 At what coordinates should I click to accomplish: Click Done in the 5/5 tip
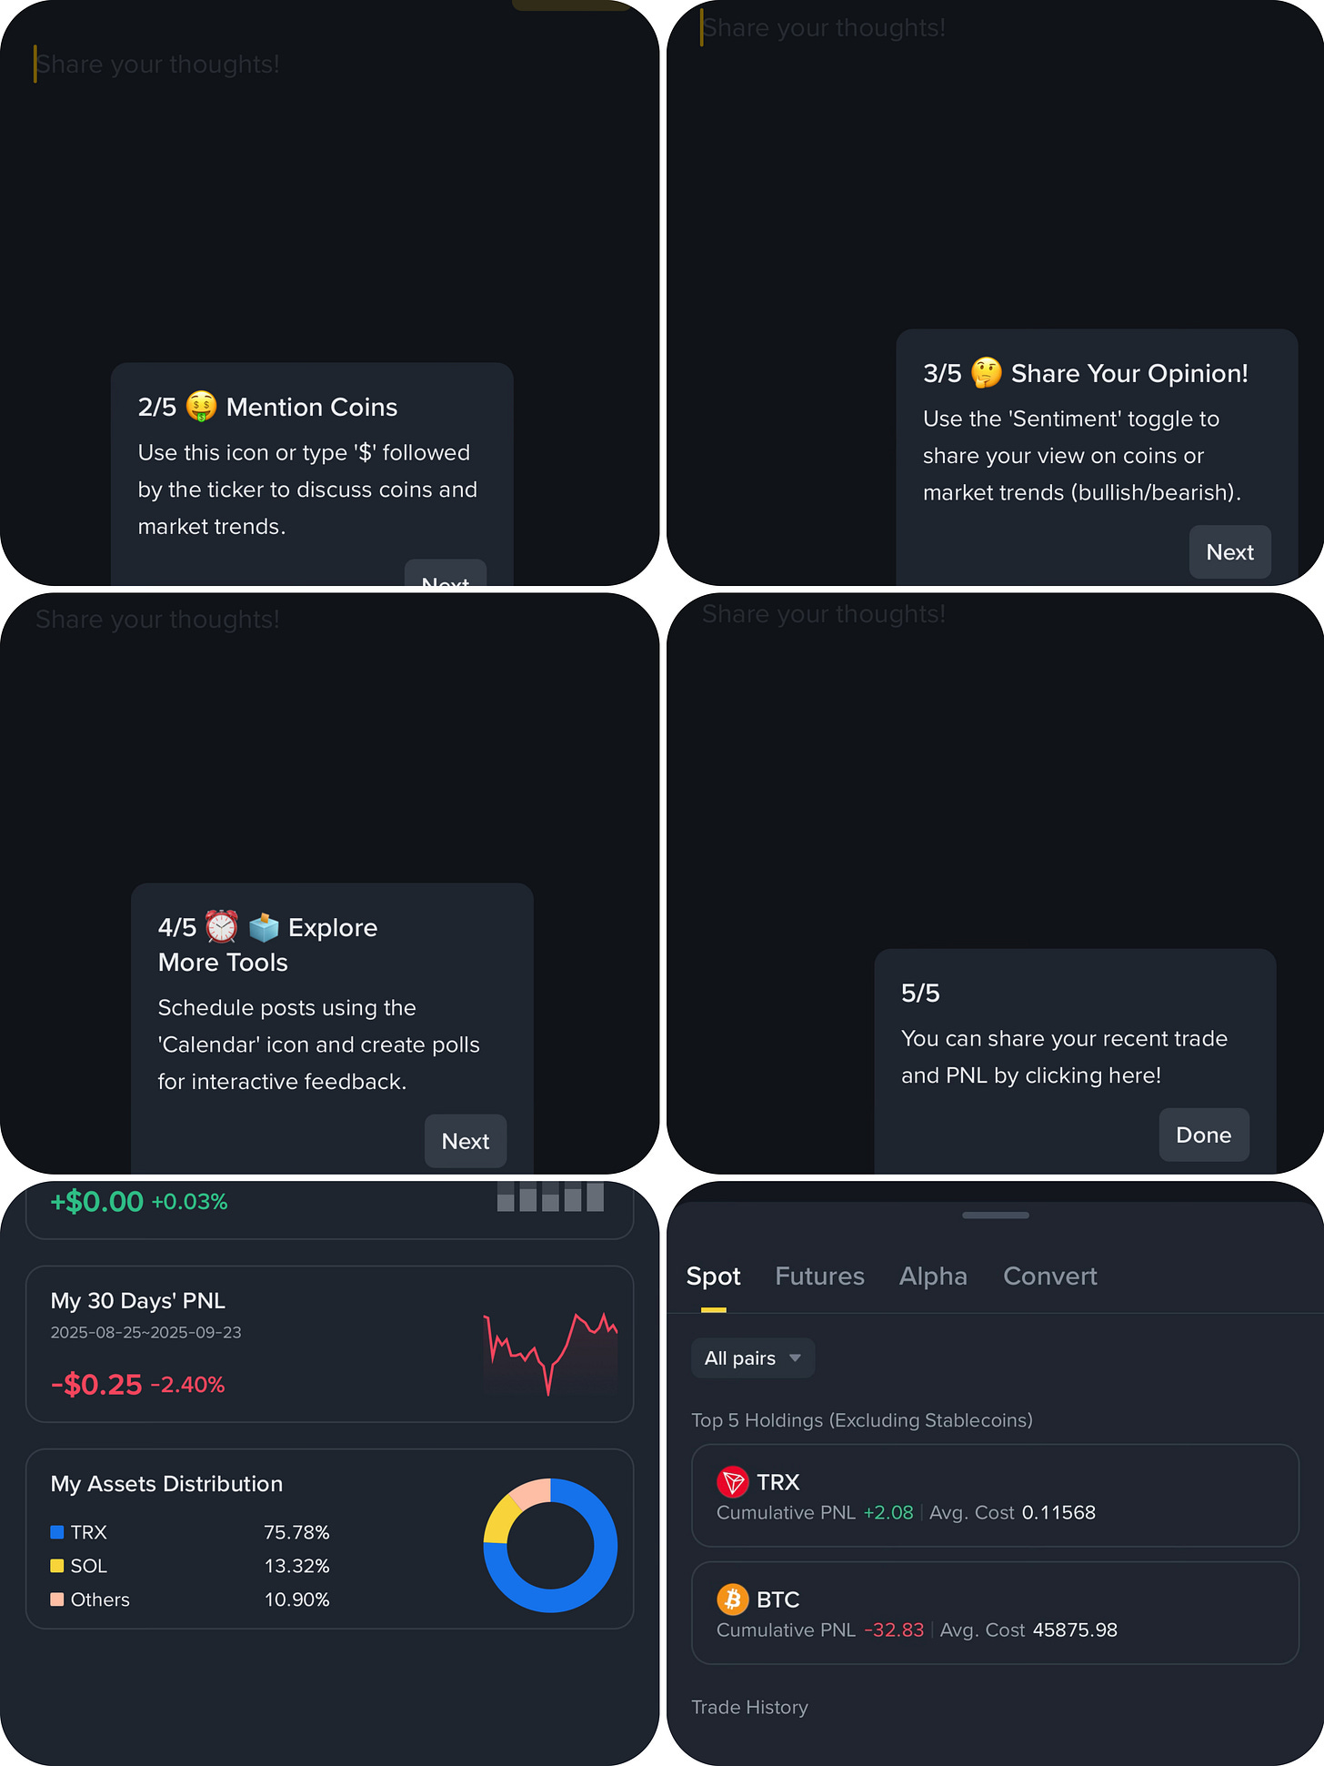point(1203,1135)
